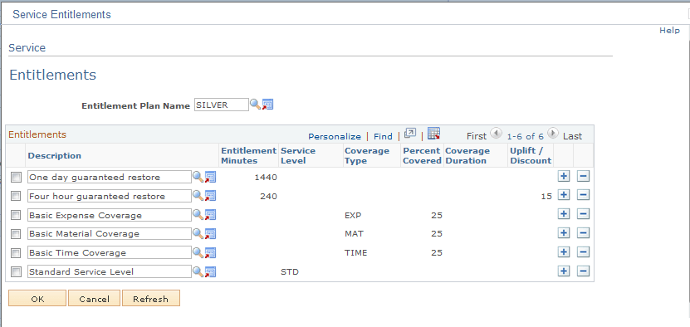Add row after Standard Service Level
Viewport: 690px width, 327px height.
point(563,271)
